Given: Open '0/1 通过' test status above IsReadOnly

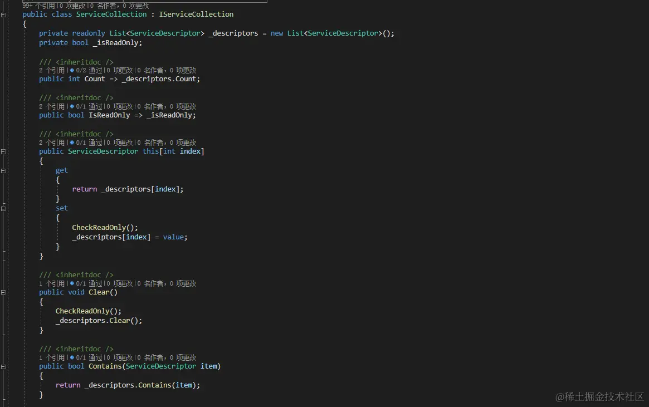Looking at the screenshot, I should click(x=86, y=106).
